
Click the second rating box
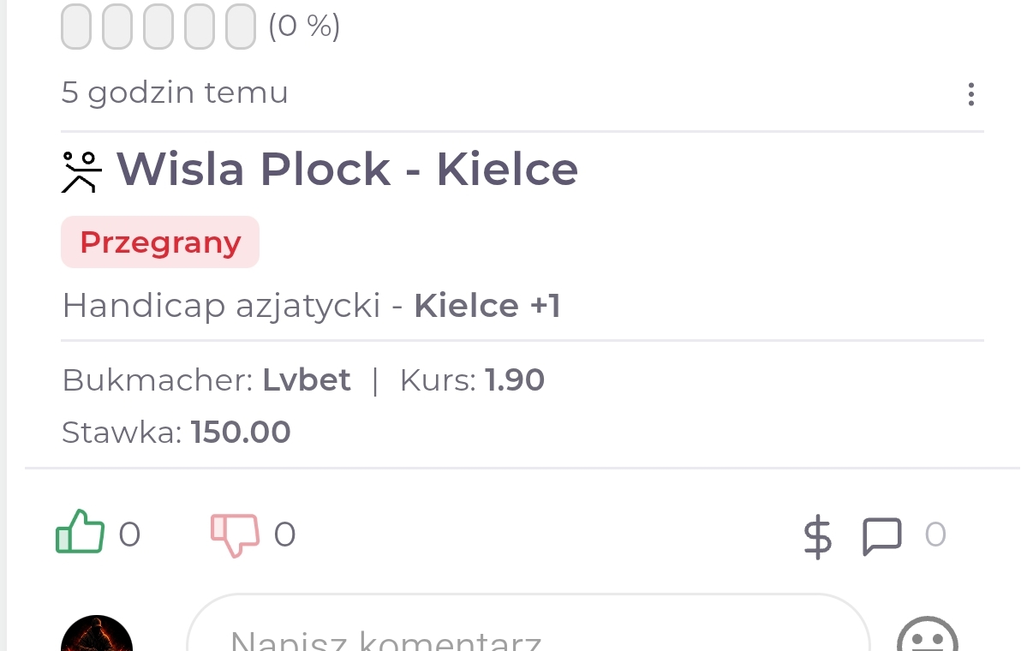(x=117, y=27)
